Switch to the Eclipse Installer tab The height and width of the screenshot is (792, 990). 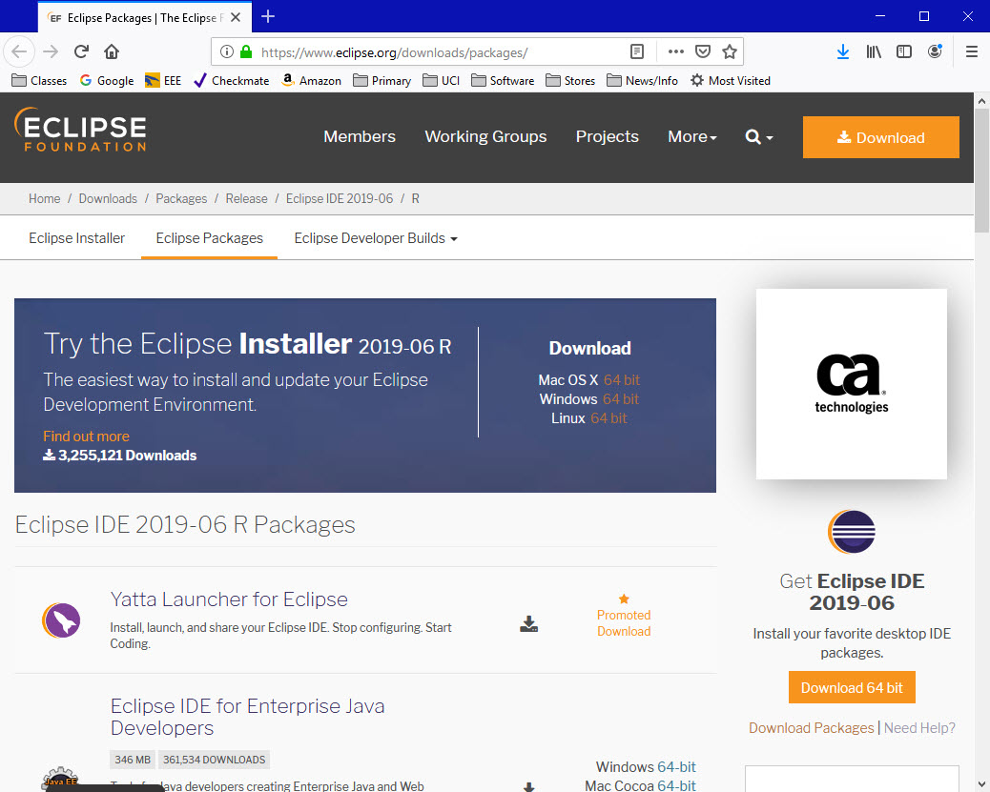(x=76, y=238)
